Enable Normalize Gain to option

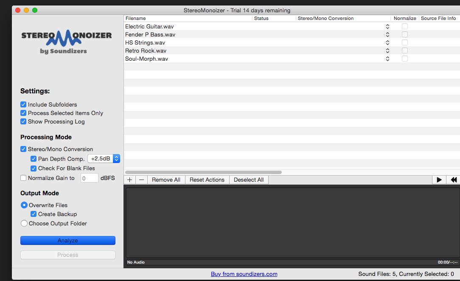(x=23, y=178)
